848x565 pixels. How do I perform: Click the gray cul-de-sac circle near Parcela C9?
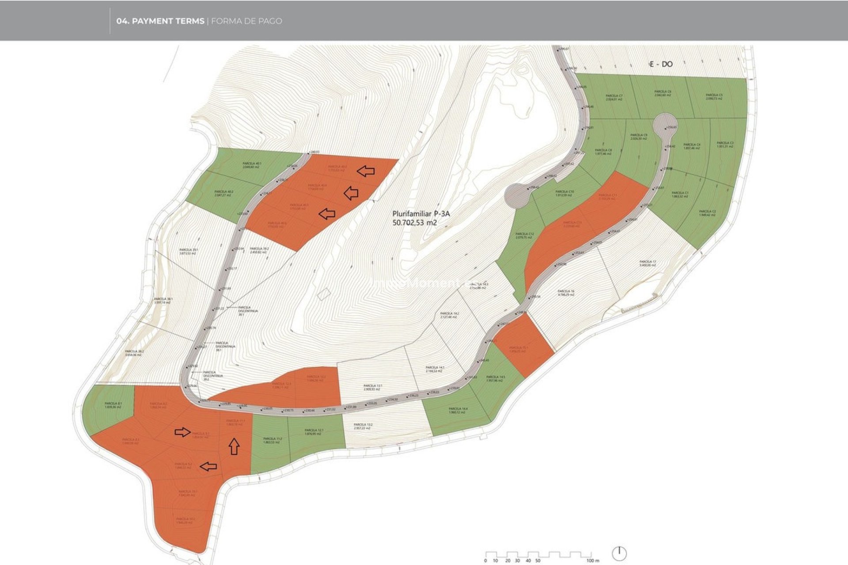[665, 124]
